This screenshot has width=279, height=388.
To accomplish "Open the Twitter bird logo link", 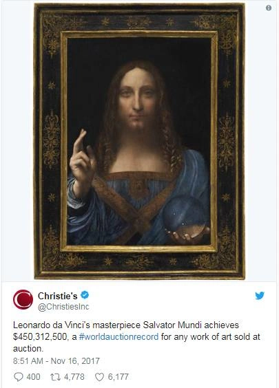I will (260, 295).
